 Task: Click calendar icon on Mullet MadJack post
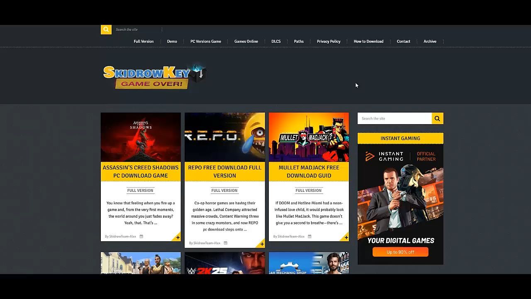[x=309, y=236]
